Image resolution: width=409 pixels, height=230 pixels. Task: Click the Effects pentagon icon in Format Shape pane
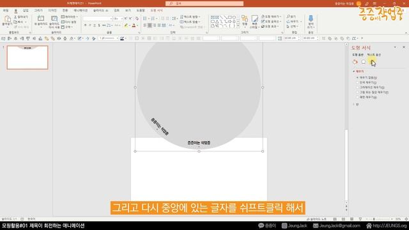(x=364, y=62)
